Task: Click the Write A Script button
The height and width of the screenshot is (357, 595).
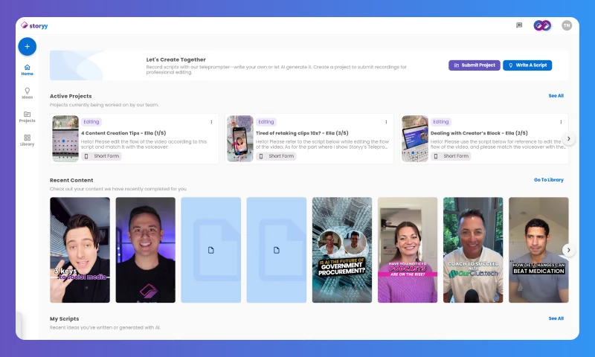Action: click(x=527, y=65)
